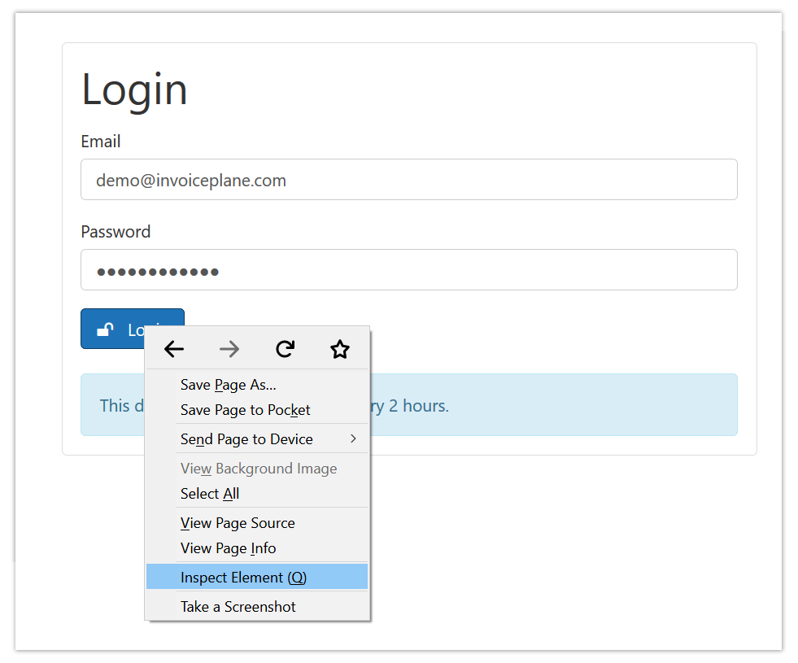Image resolution: width=798 pixels, height=663 pixels.
Task: Click the Back arrow in context menu
Action: click(x=174, y=349)
